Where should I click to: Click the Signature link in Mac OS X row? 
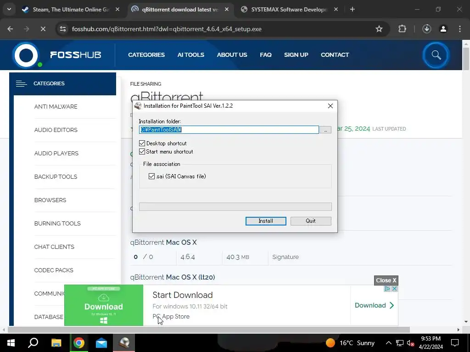[x=285, y=257]
